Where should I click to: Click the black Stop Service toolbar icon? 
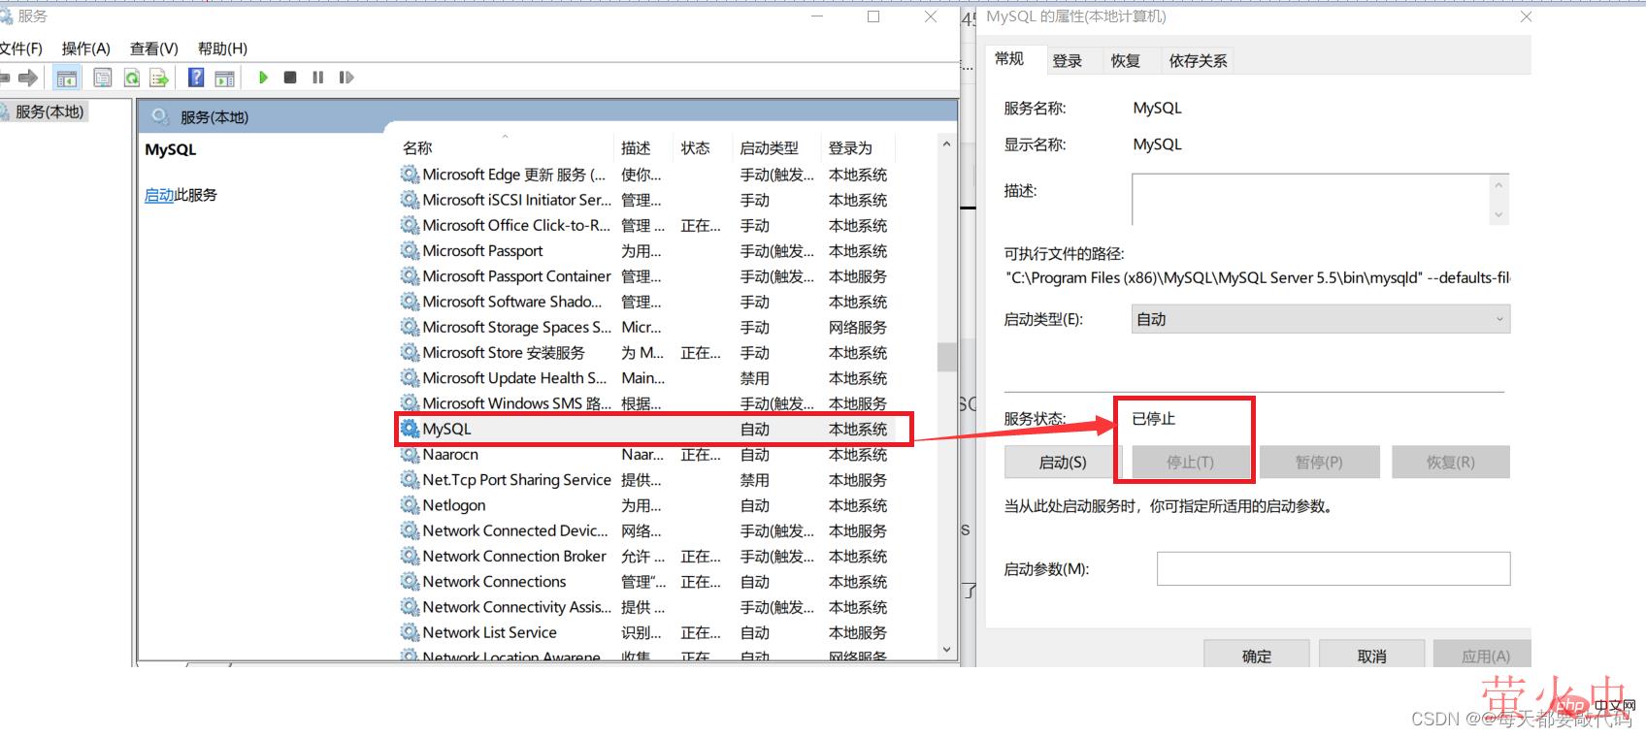(290, 78)
